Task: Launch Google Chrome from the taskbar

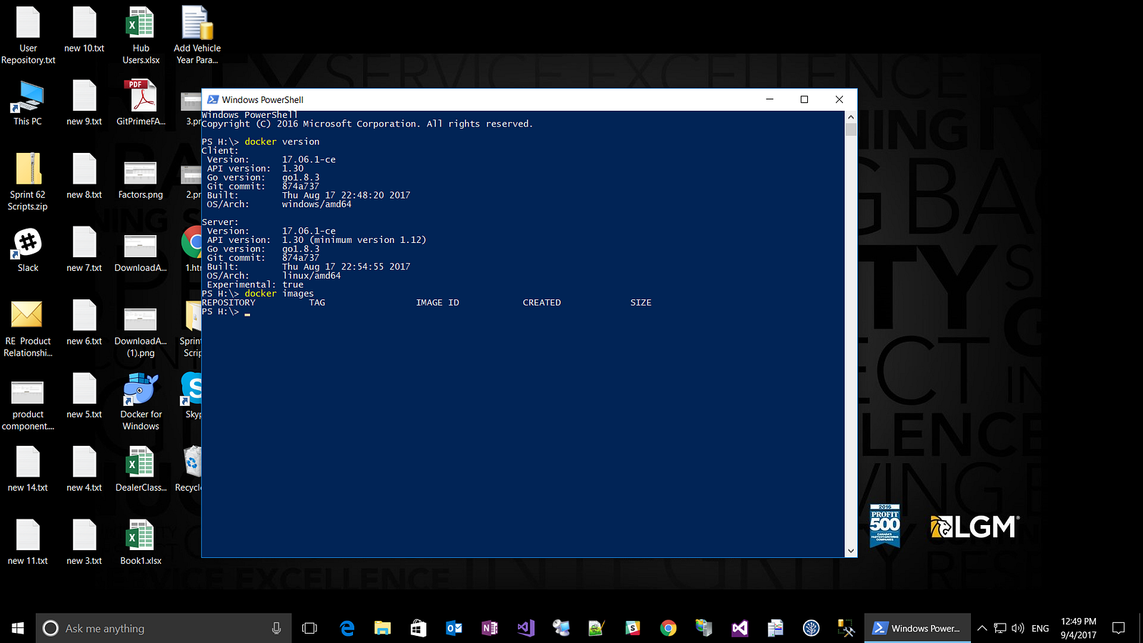Action: (x=668, y=628)
